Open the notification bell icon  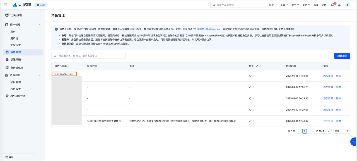332,5
